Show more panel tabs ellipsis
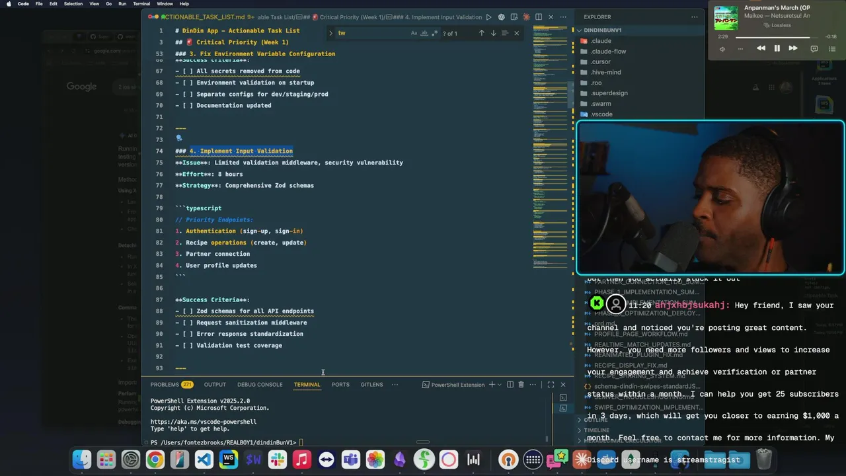This screenshot has height=476, width=846. pos(395,385)
